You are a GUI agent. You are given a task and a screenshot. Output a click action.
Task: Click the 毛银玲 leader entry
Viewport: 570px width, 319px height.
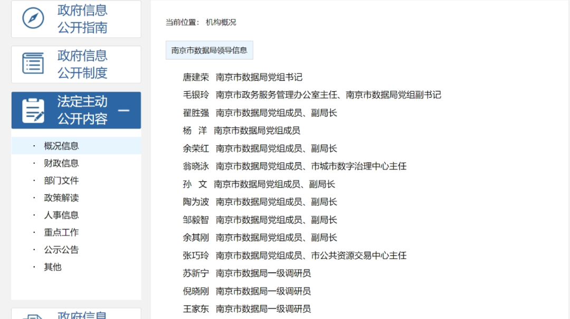pyautogui.click(x=196, y=95)
